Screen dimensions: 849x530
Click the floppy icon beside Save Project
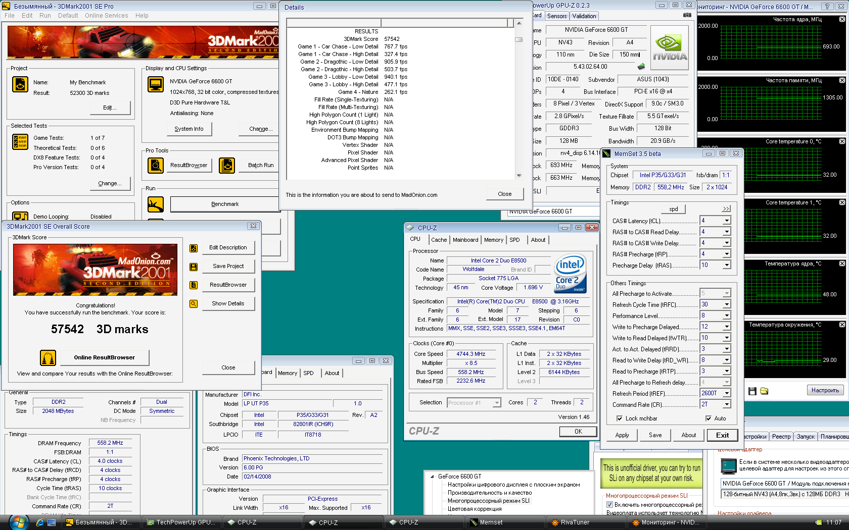click(x=194, y=267)
